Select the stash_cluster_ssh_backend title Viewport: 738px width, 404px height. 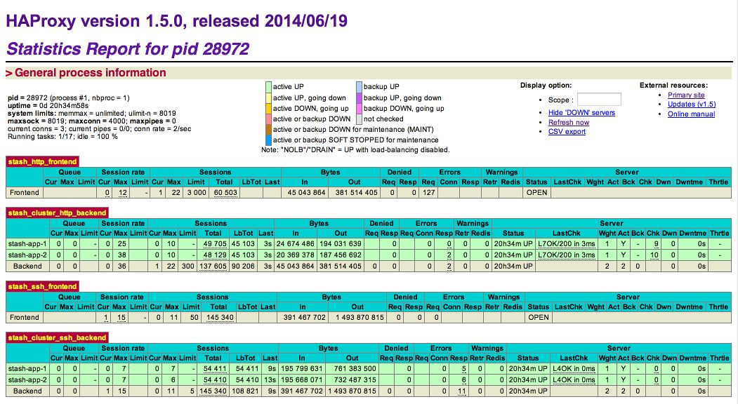click(x=58, y=337)
